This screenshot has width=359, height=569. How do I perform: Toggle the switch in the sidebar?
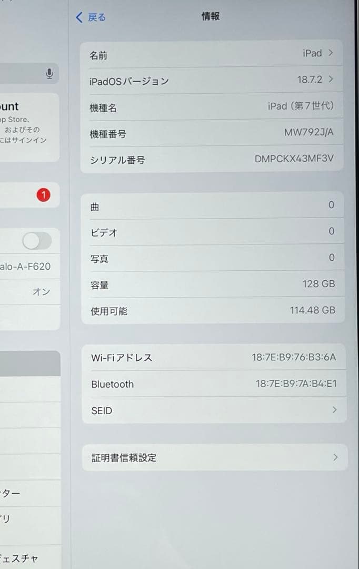click(37, 241)
